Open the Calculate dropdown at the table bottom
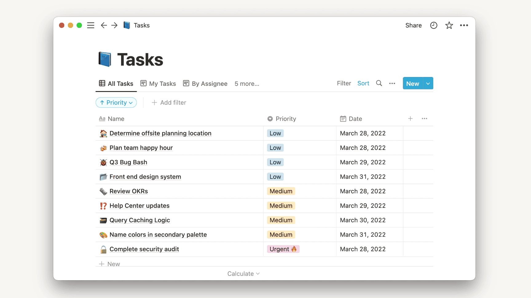 tap(243, 273)
